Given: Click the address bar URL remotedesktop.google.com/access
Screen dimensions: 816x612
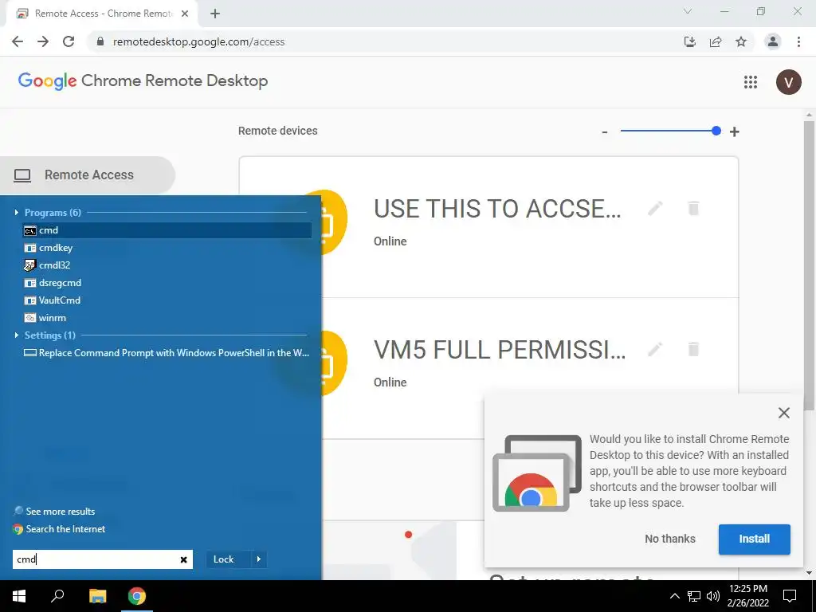Looking at the screenshot, I should [x=198, y=41].
